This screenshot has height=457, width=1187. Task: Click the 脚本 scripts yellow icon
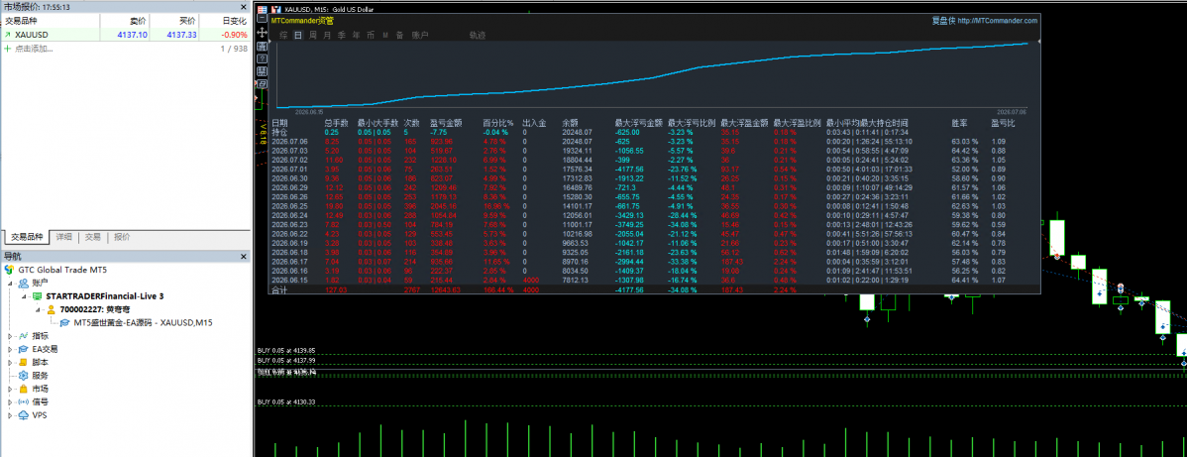point(24,362)
